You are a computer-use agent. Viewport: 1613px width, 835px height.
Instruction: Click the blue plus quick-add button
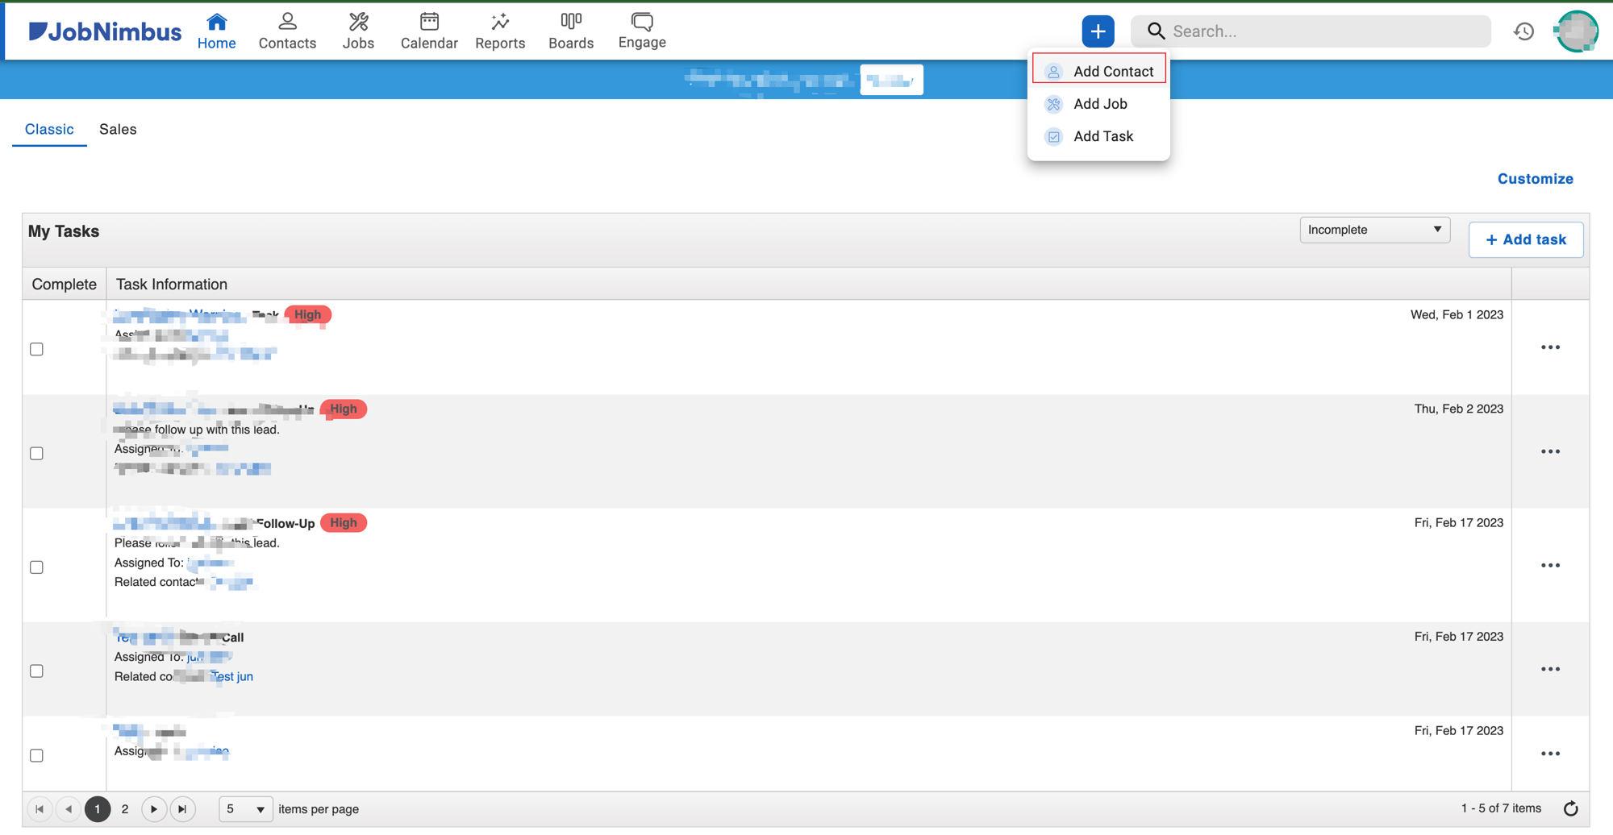1098,31
